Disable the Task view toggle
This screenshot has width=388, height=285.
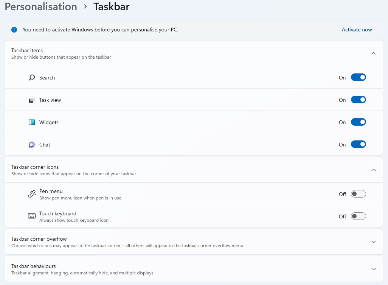click(358, 100)
